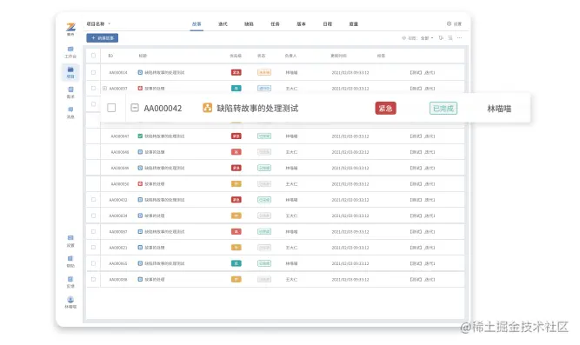Click the list layout icon beside ellipsis
This screenshot has height=345, width=580.
point(450,37)
